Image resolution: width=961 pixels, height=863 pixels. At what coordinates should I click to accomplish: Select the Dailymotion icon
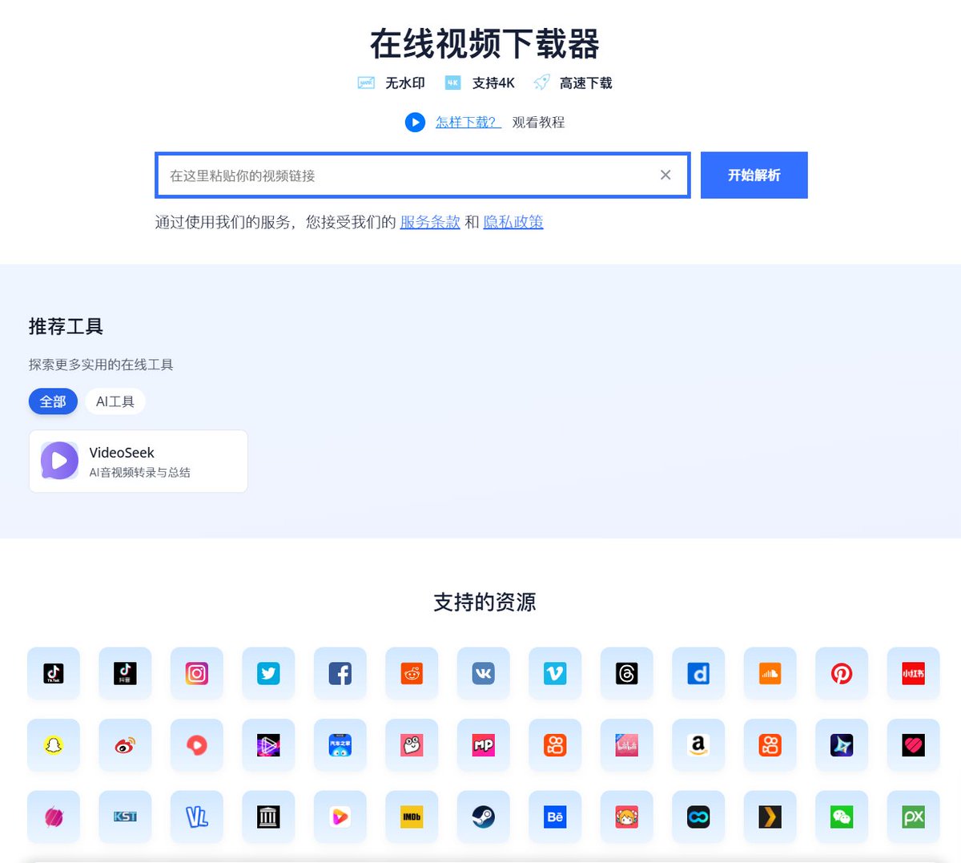698,673
